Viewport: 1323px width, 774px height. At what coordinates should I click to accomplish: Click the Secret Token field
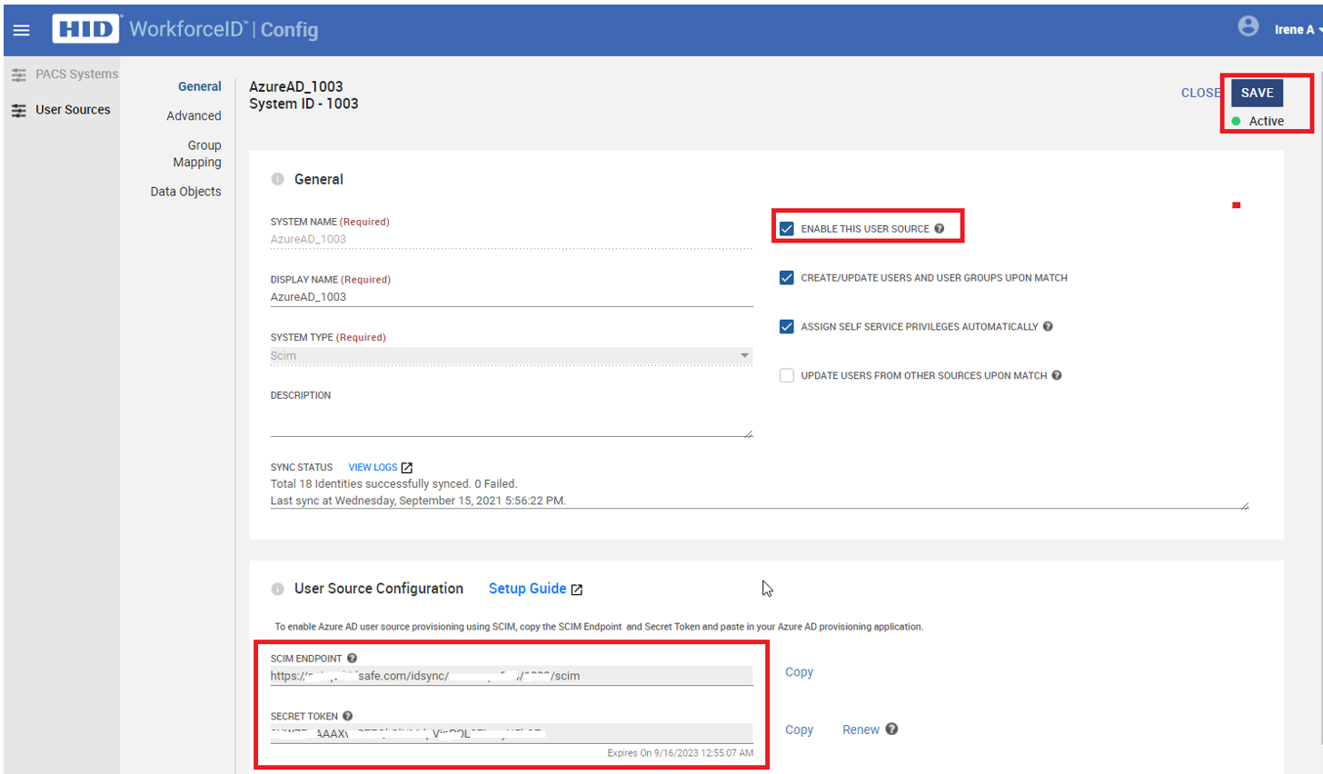pyautogui.click(x=512, y=733)
